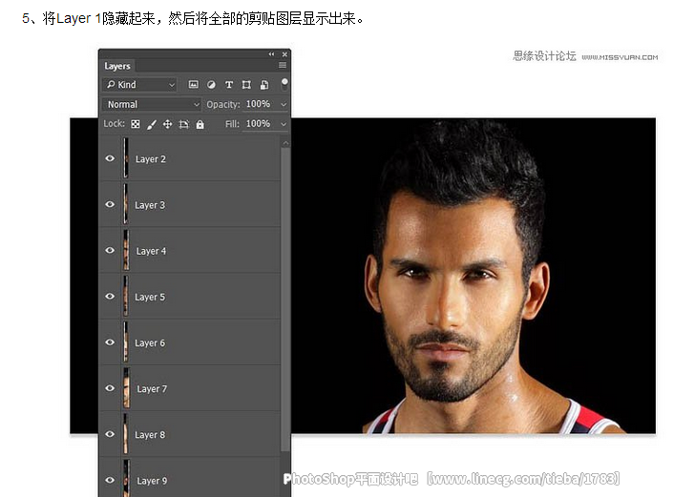Toggle layer filtering switch on or off
This screenshot has width=673, height=497.
(284, 84)
